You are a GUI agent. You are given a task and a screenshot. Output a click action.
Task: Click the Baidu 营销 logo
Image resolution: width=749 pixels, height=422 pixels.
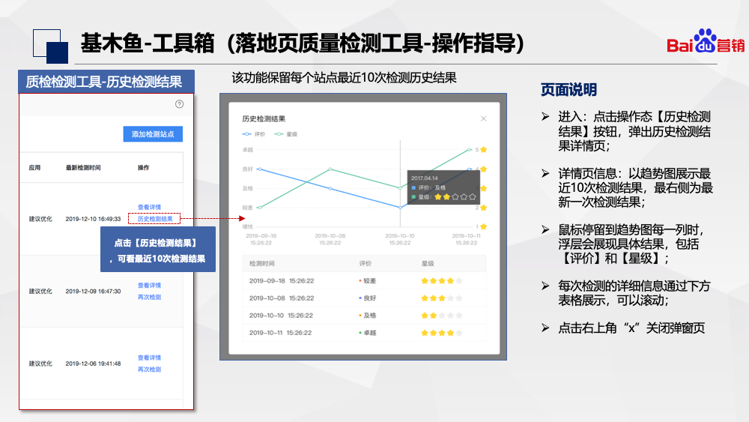(x=706, y=41)
